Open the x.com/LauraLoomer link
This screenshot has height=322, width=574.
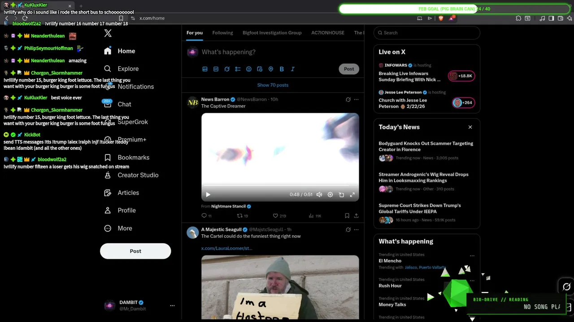[226, 248]
